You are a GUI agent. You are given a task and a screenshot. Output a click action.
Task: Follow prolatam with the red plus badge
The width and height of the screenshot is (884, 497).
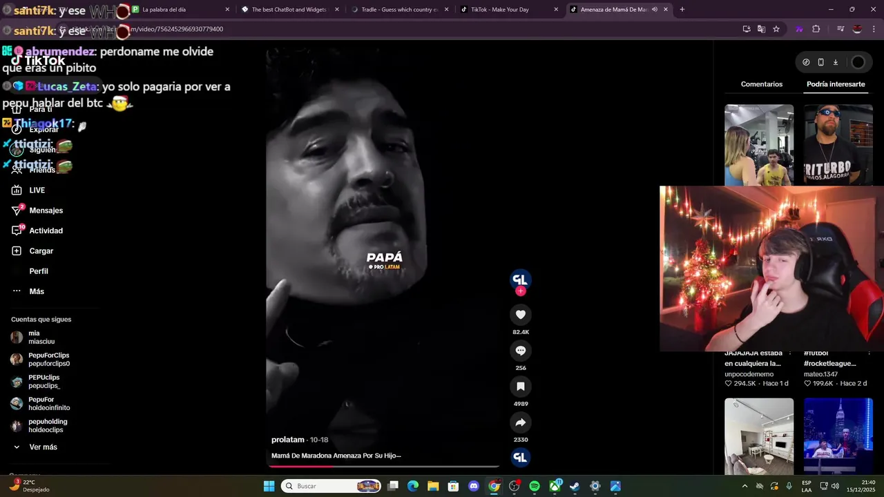click(x=521, y=291)
